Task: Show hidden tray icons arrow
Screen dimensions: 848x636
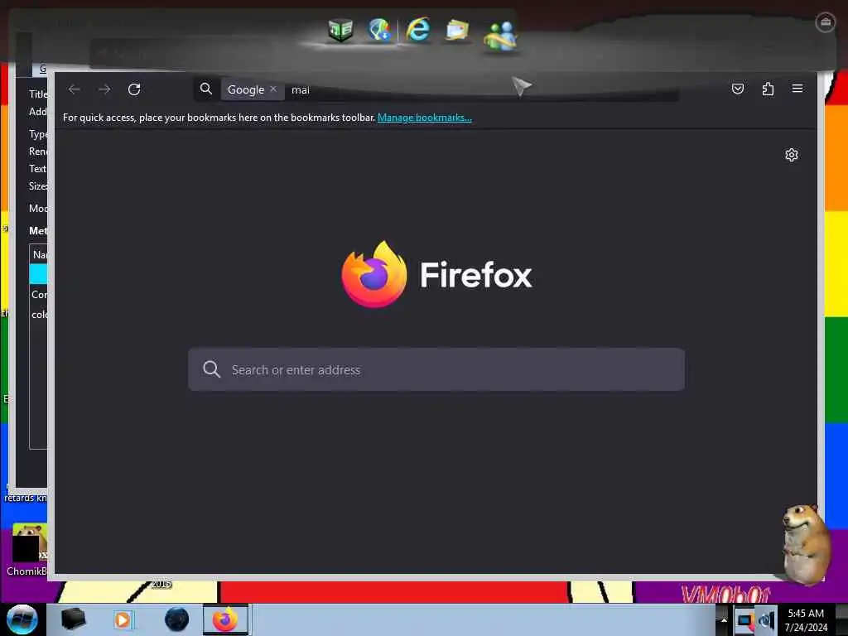Action: 724,619
